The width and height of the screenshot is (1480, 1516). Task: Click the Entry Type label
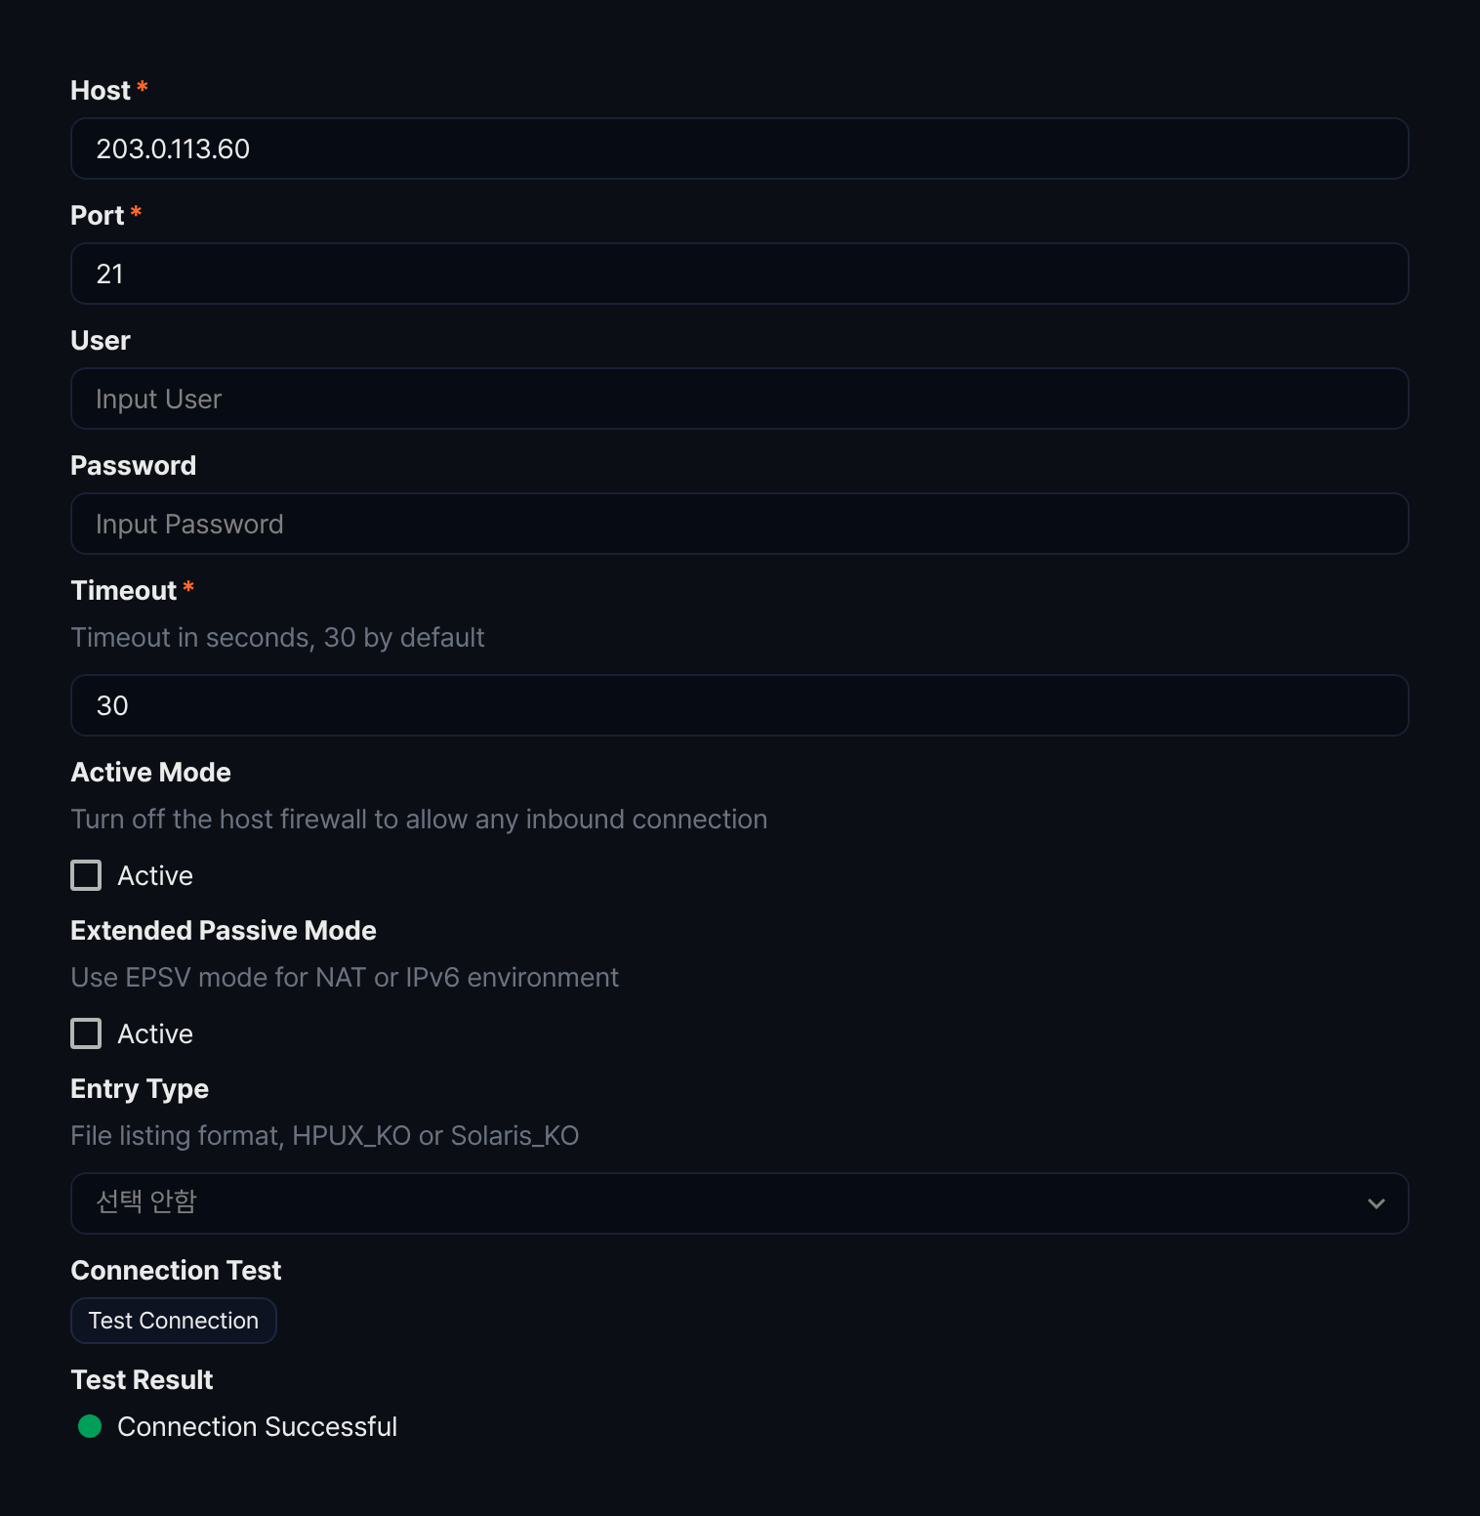coord(140,1088)
